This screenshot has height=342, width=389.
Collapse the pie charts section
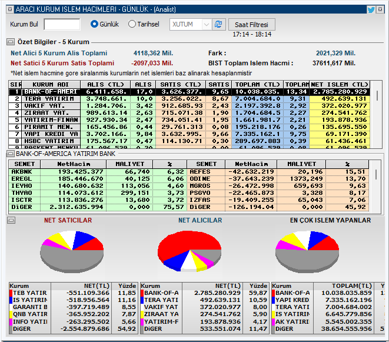coord(11,220)
